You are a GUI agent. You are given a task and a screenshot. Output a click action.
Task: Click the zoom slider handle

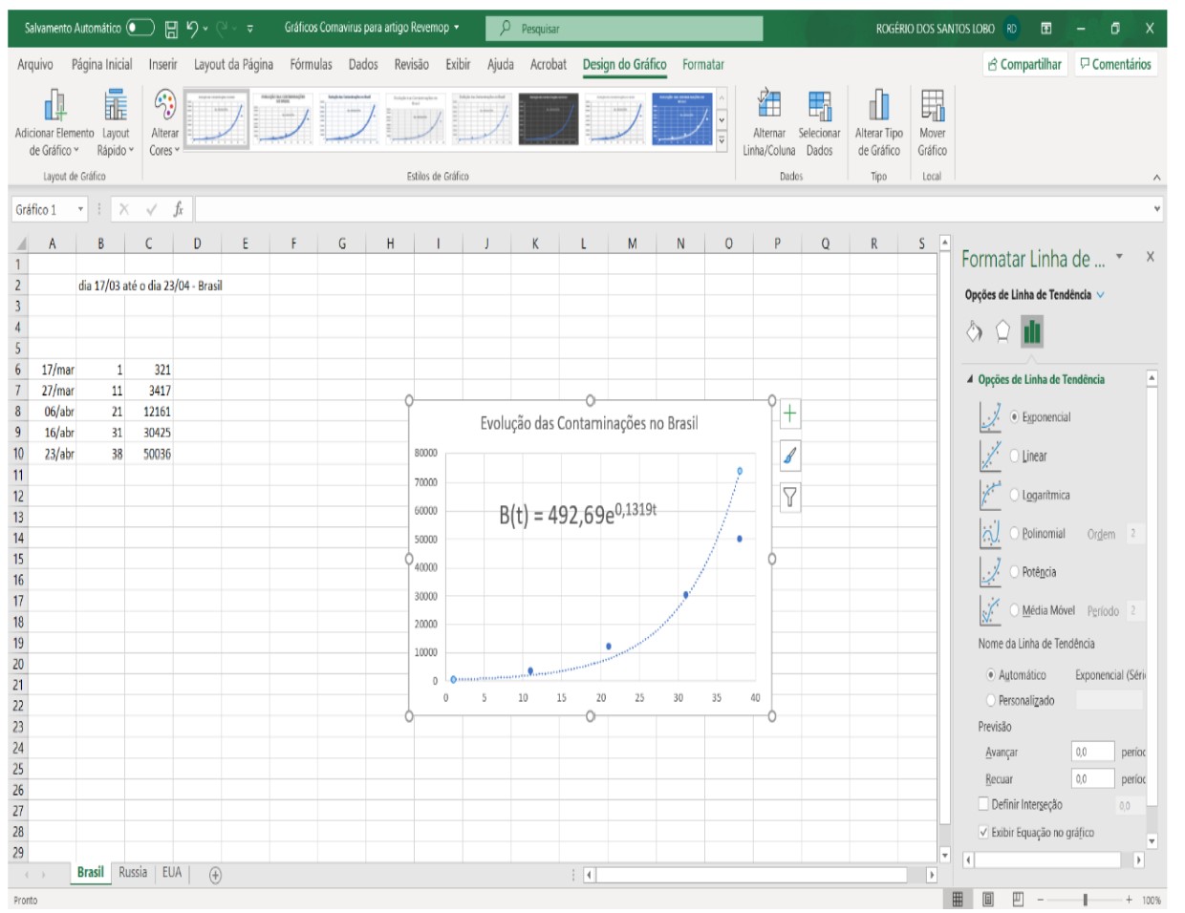1085,900
